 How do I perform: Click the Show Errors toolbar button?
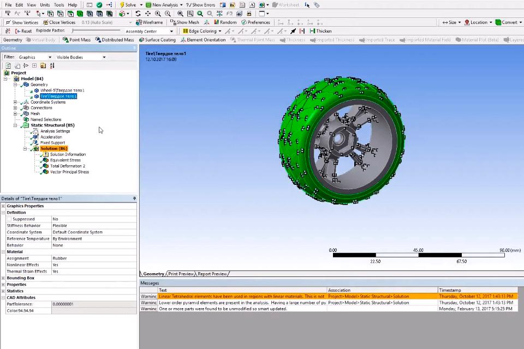tap(200, 5)
